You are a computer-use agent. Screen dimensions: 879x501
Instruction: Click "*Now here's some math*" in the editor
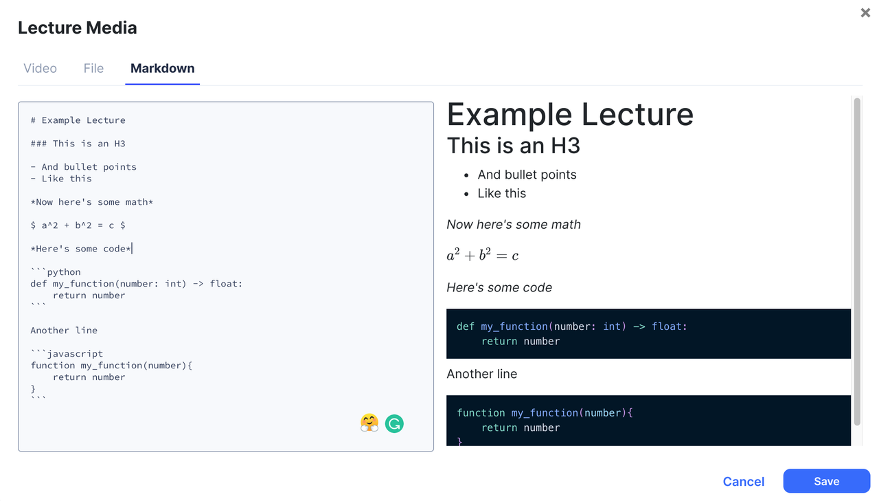coord(92,202)
